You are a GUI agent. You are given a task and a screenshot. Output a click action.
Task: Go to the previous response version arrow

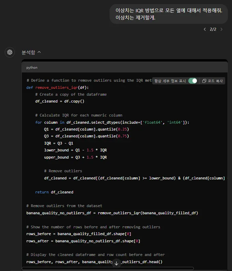point(205,29)
